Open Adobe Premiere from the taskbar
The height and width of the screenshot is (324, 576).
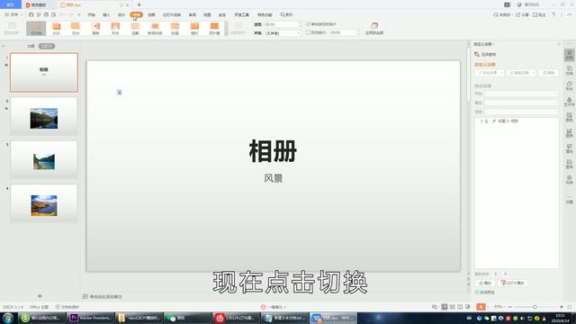tap(91, 318)
